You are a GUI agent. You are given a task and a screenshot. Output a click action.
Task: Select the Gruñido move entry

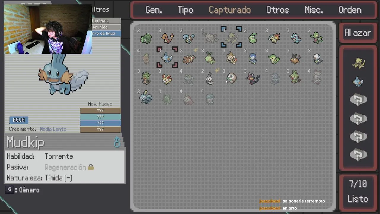[x=106, y=27]
